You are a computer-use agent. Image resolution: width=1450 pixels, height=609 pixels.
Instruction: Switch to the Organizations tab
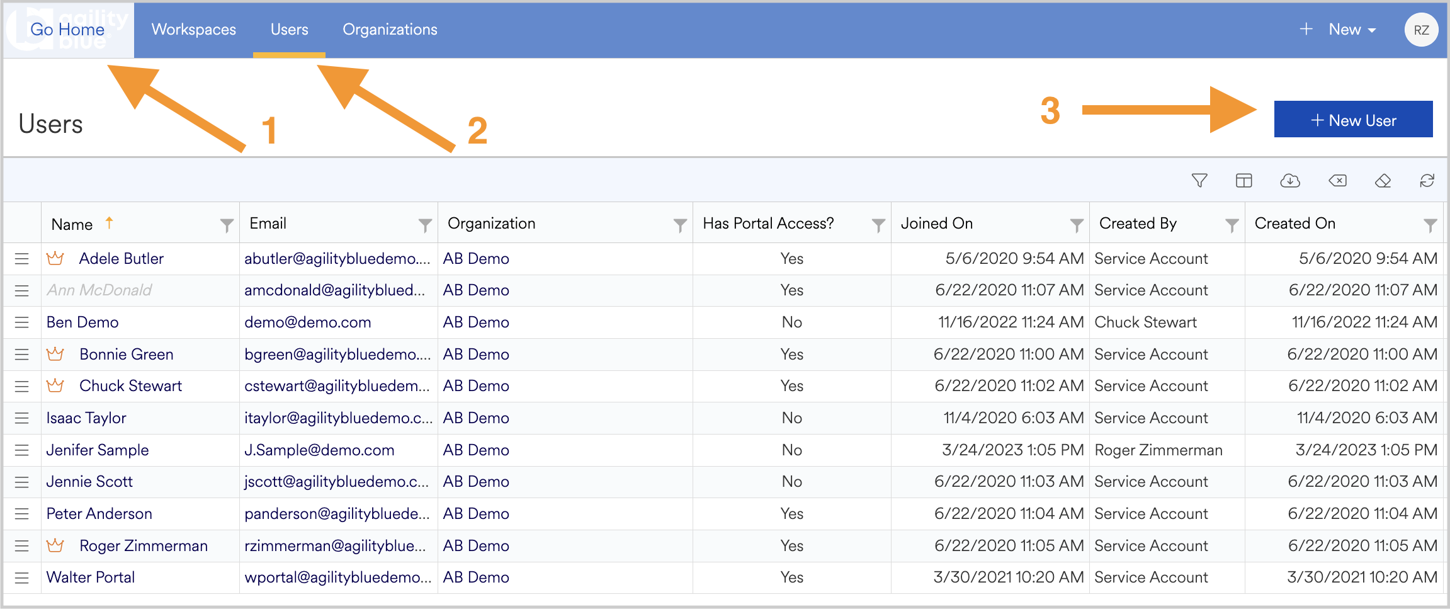click(390, 30)
